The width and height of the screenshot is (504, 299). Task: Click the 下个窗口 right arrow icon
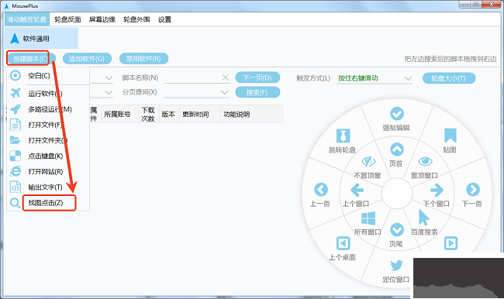click(437, 190)
